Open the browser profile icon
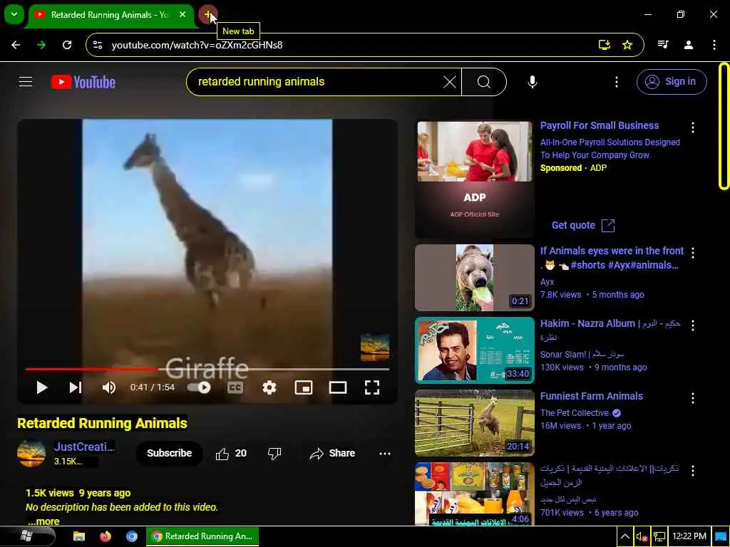The height and width of the screenshot is (547, 730). (x=689, y=45)
